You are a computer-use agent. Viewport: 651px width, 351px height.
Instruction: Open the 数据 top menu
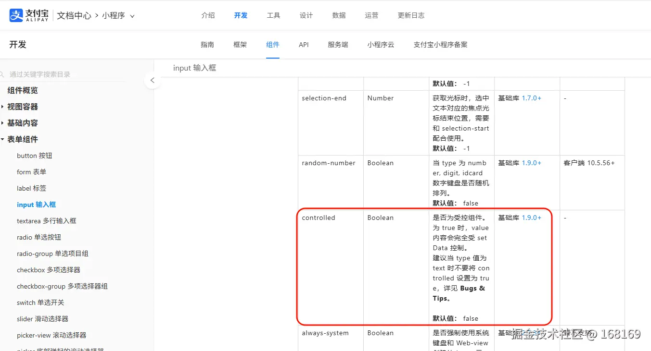tap(339, 15)
